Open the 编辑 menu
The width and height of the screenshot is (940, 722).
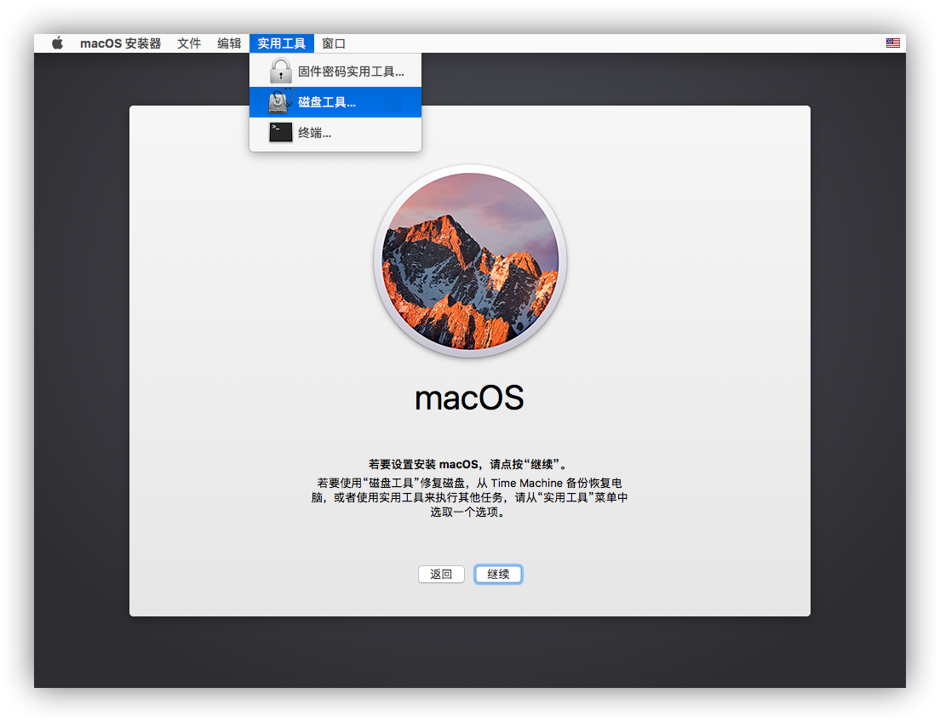click(229, 43)
